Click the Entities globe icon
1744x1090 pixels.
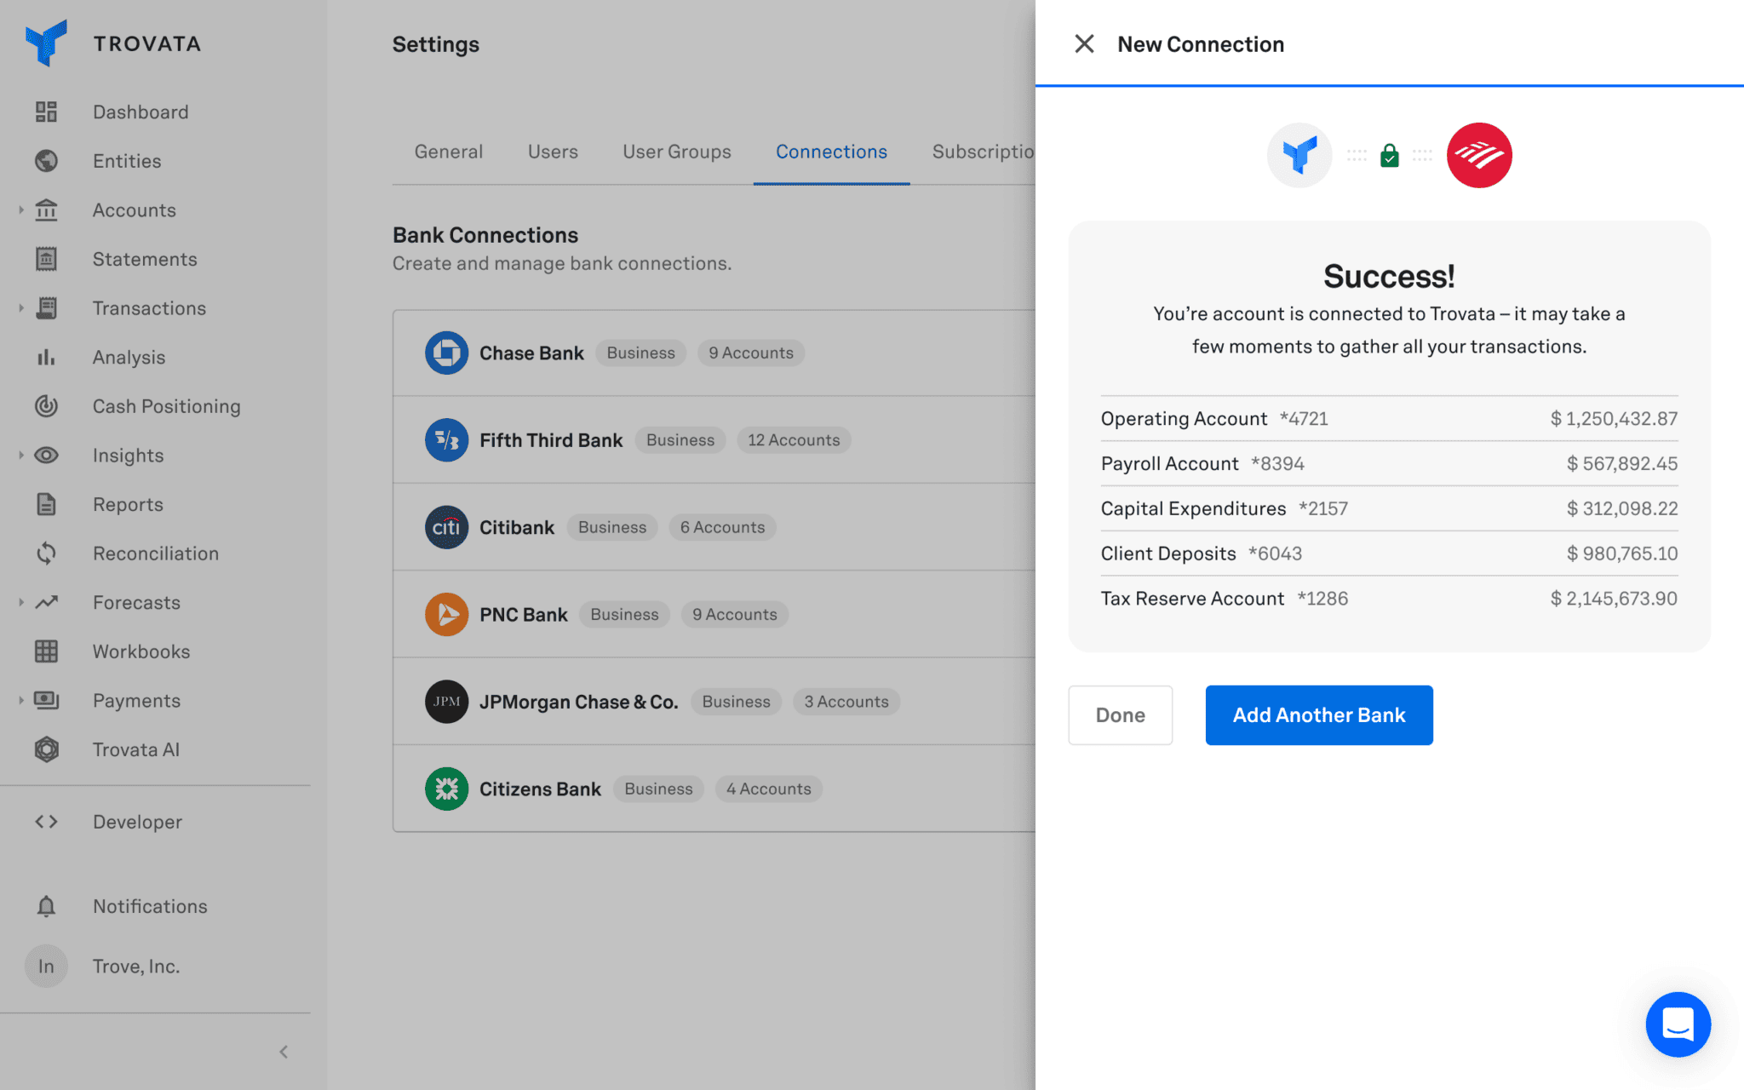click(46, 161)
